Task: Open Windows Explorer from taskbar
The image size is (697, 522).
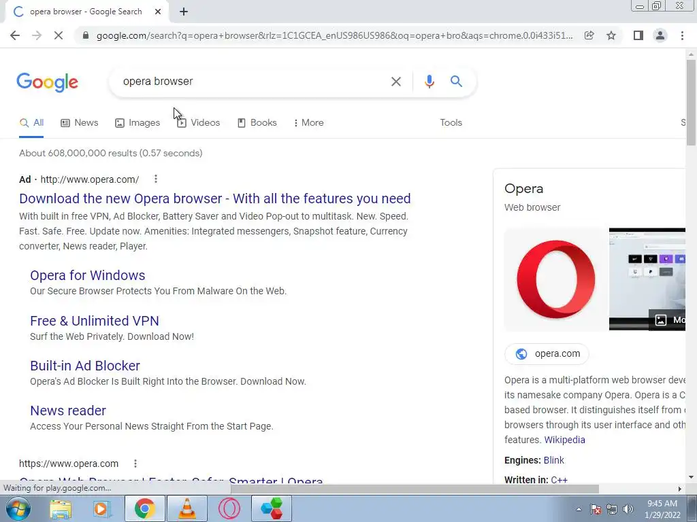Action: point(61,508)
